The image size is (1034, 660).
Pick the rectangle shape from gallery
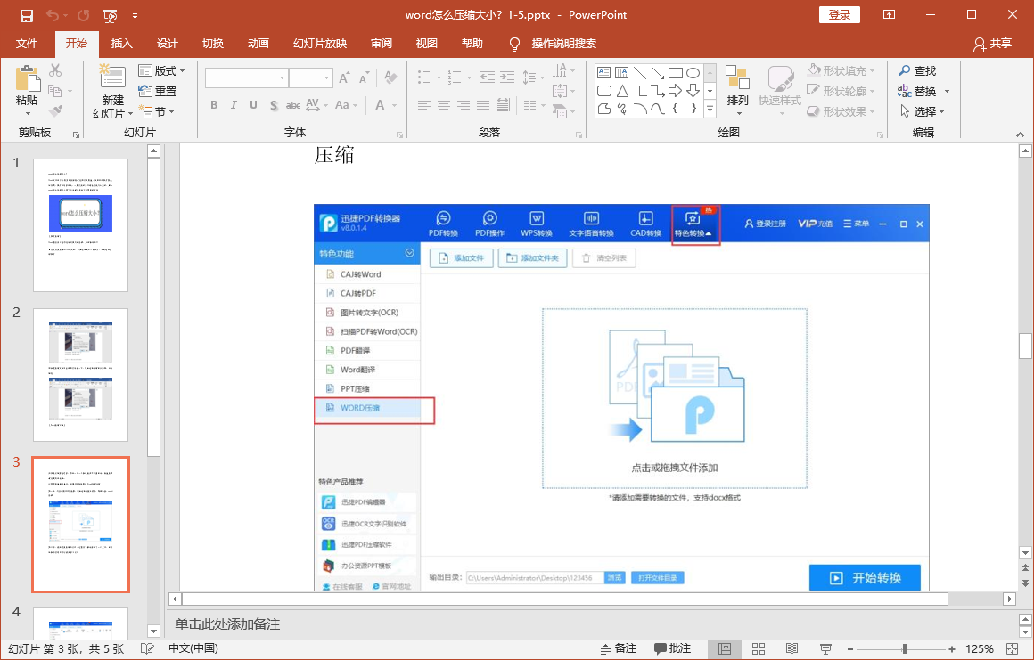(676, 72)
